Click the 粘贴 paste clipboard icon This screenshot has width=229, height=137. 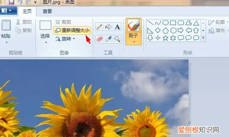tap(6, 25)
